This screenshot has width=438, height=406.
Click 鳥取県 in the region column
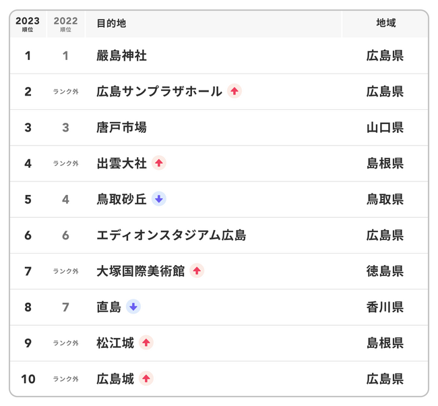coord(385,199)
